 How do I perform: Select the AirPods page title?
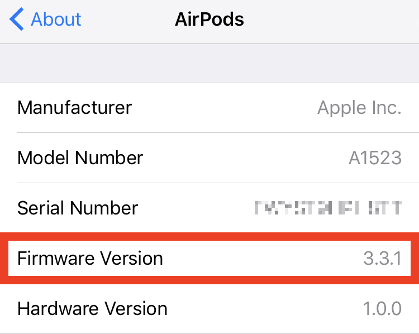[209, 20]
